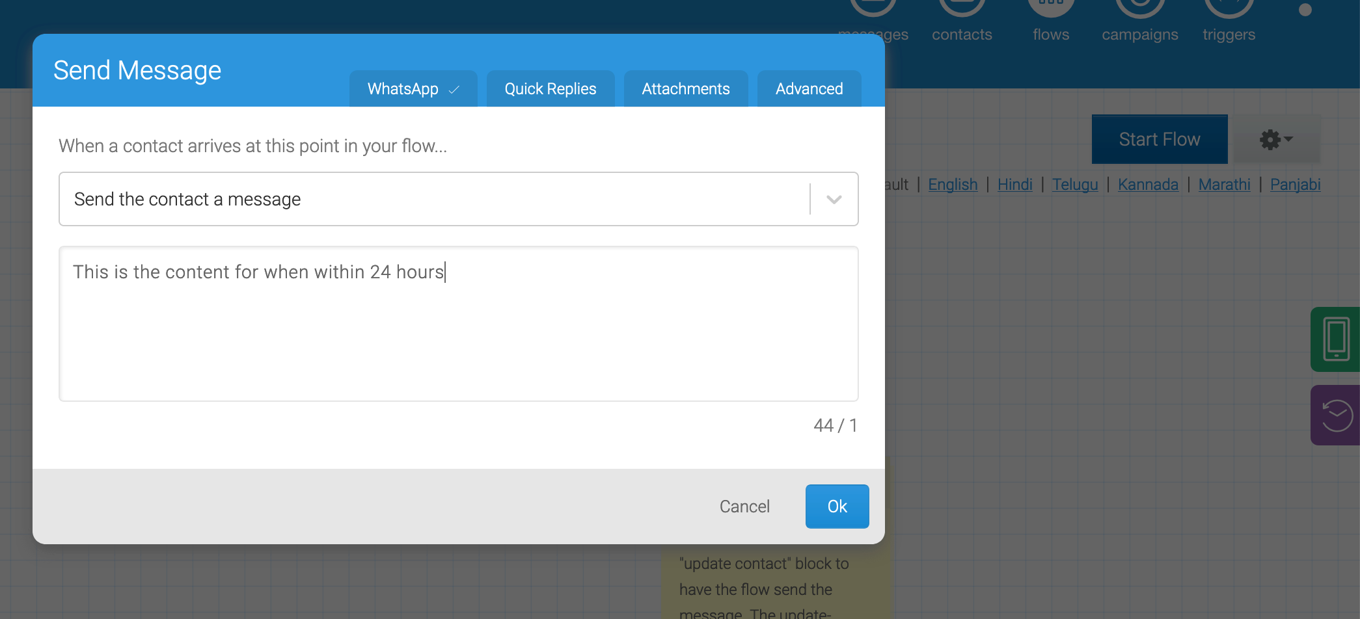Cancel the Send Message dialog

[744, 506]
